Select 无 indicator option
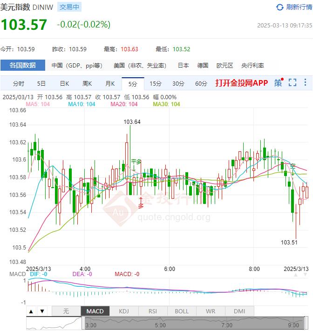The height and width of the screenshot is (331, 313). [66, 311]
